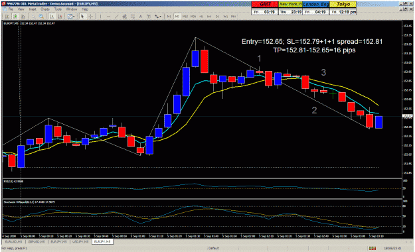Open the Window menu
This screenshot has width=415, height=252.
(72, 9)
